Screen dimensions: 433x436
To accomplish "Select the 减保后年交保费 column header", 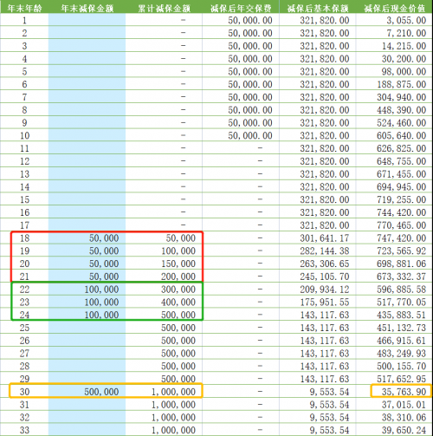I will [241, 8].
